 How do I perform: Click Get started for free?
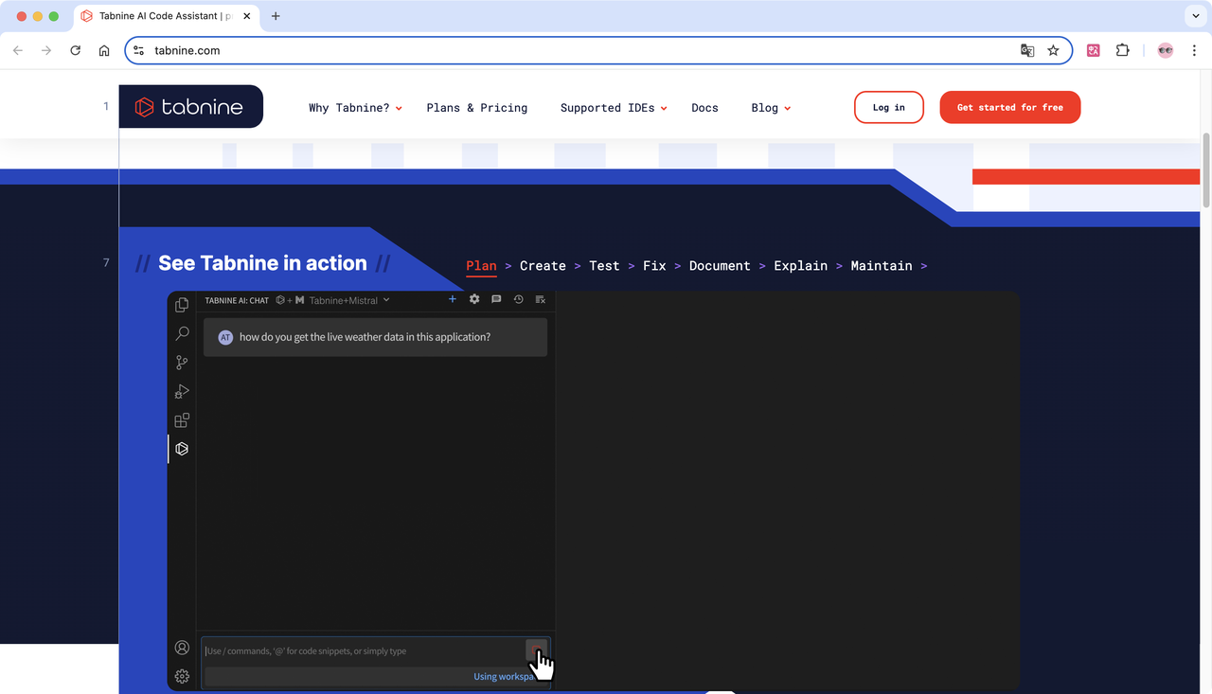click(x=1009, y=107)
